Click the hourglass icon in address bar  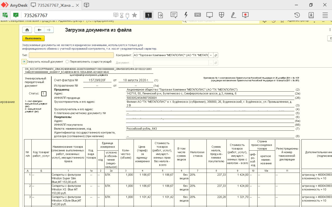[122, 15]
